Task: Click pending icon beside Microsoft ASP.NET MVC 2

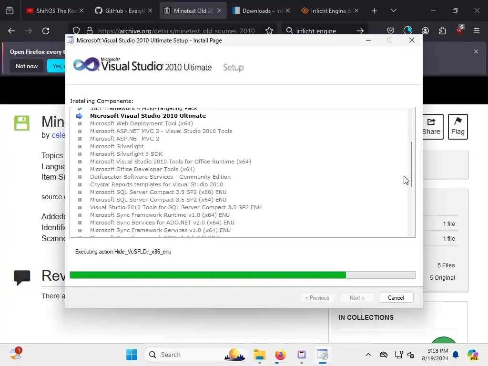Action: pyautogui.click(x=80, y=139)
